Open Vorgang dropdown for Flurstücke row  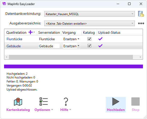click(x=78, y=39)
